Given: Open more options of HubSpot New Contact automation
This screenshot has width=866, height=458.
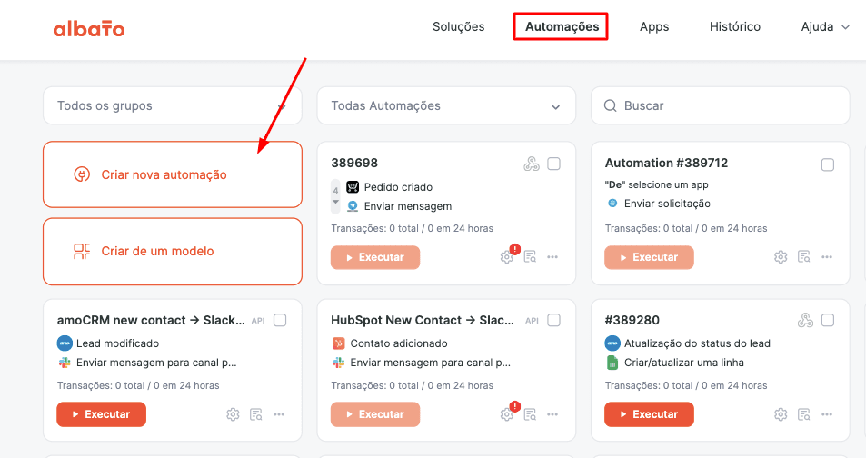Looking at the screenshot, I should (552, 414).
